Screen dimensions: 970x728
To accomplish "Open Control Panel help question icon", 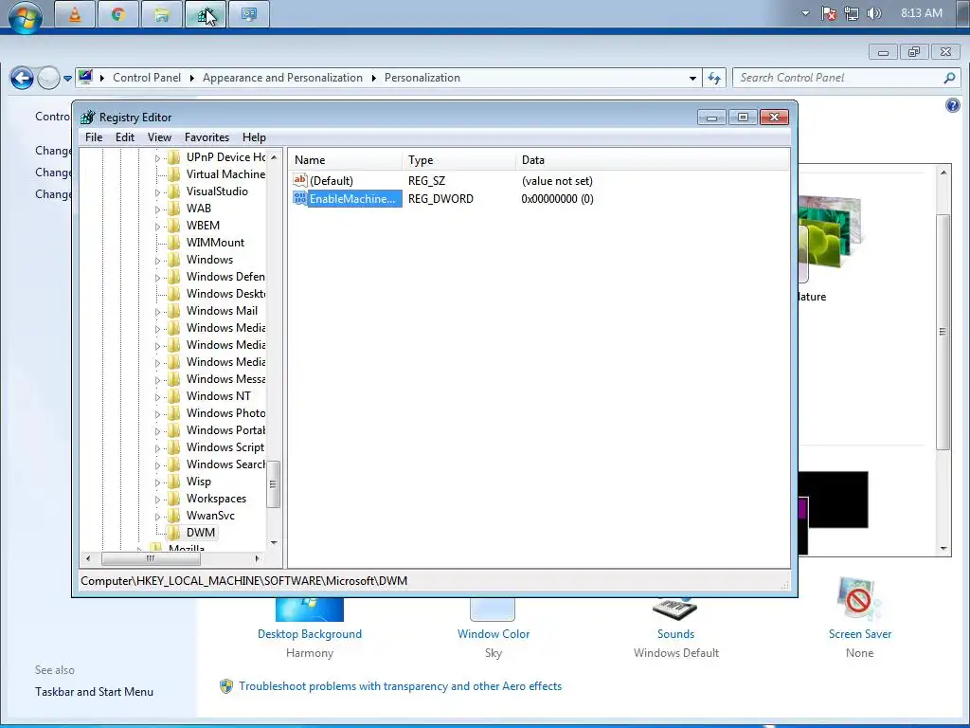I will pyautogui.click(x=953, y=105).
